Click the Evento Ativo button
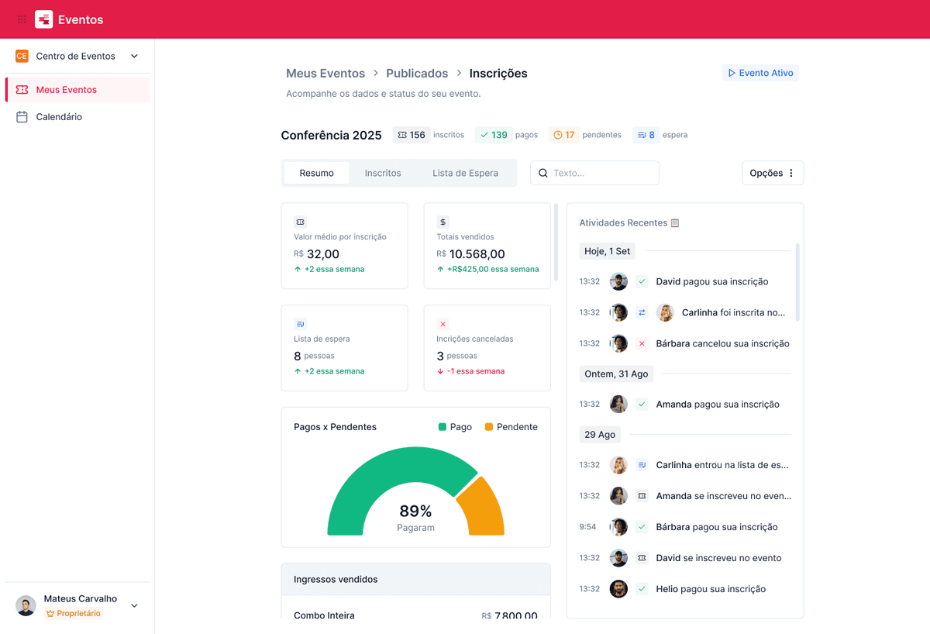The image size is (930, 634). click(759, 73)
